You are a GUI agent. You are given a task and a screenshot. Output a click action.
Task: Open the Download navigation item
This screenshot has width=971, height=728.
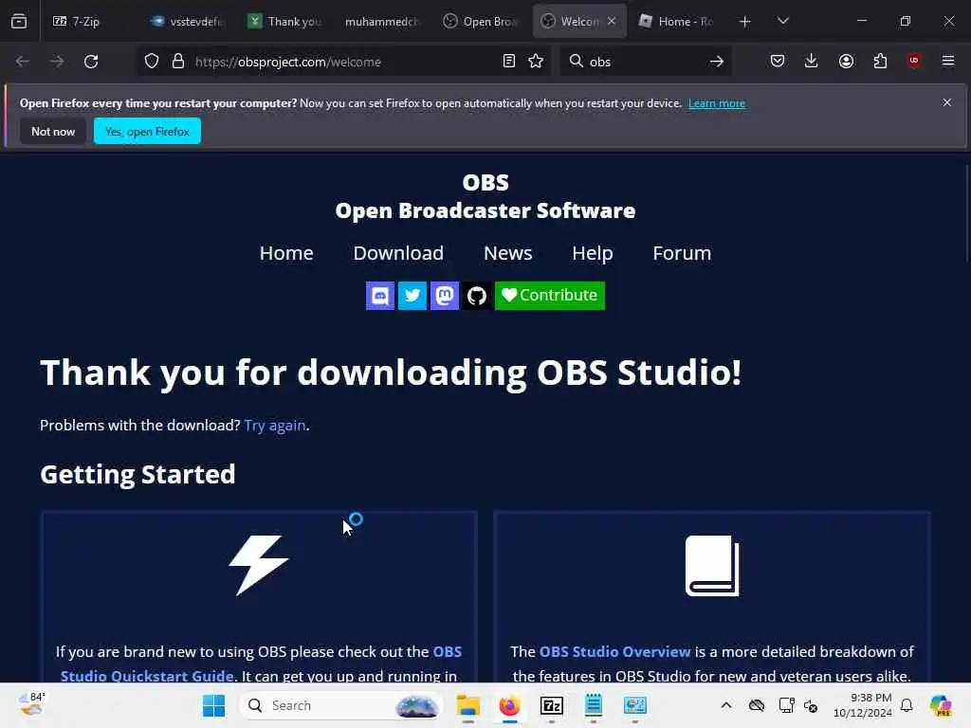pos(398,253)
